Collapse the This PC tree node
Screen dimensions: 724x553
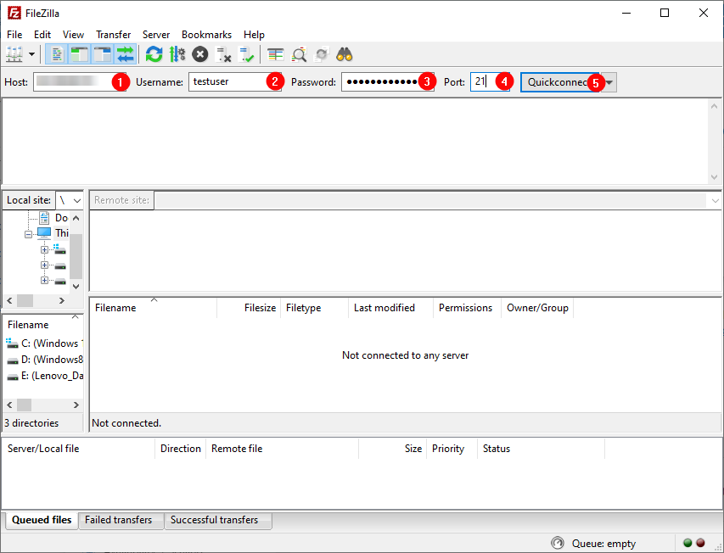(28, 234)
